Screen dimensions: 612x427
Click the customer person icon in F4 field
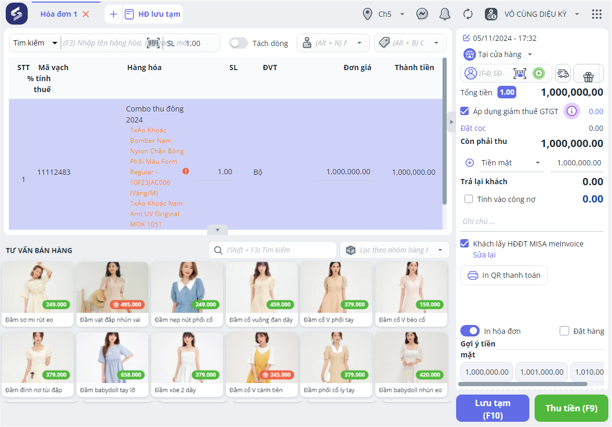pyautogui.click(x=471, y=73)
